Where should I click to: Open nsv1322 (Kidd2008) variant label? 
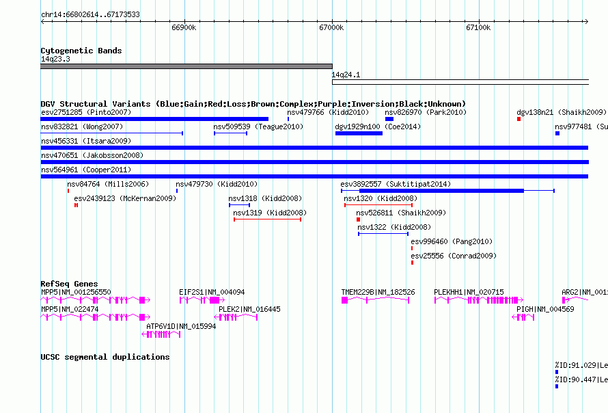pos(394,227)
